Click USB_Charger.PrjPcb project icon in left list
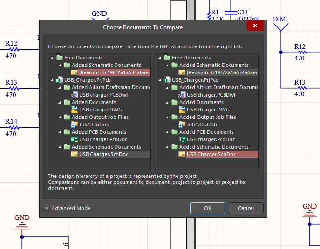 pos(60,80)
